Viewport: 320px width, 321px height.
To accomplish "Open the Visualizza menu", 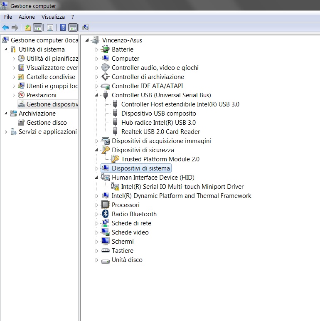I will [53, 17].
